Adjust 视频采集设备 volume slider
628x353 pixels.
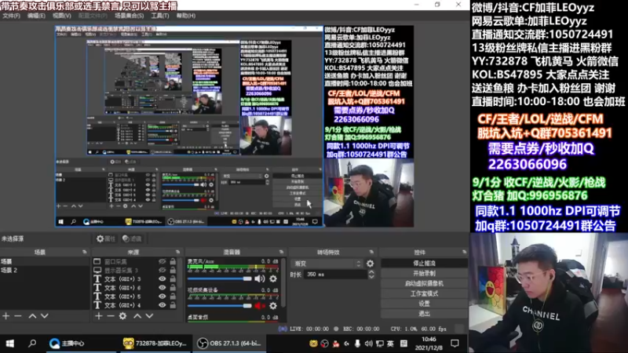220,306
